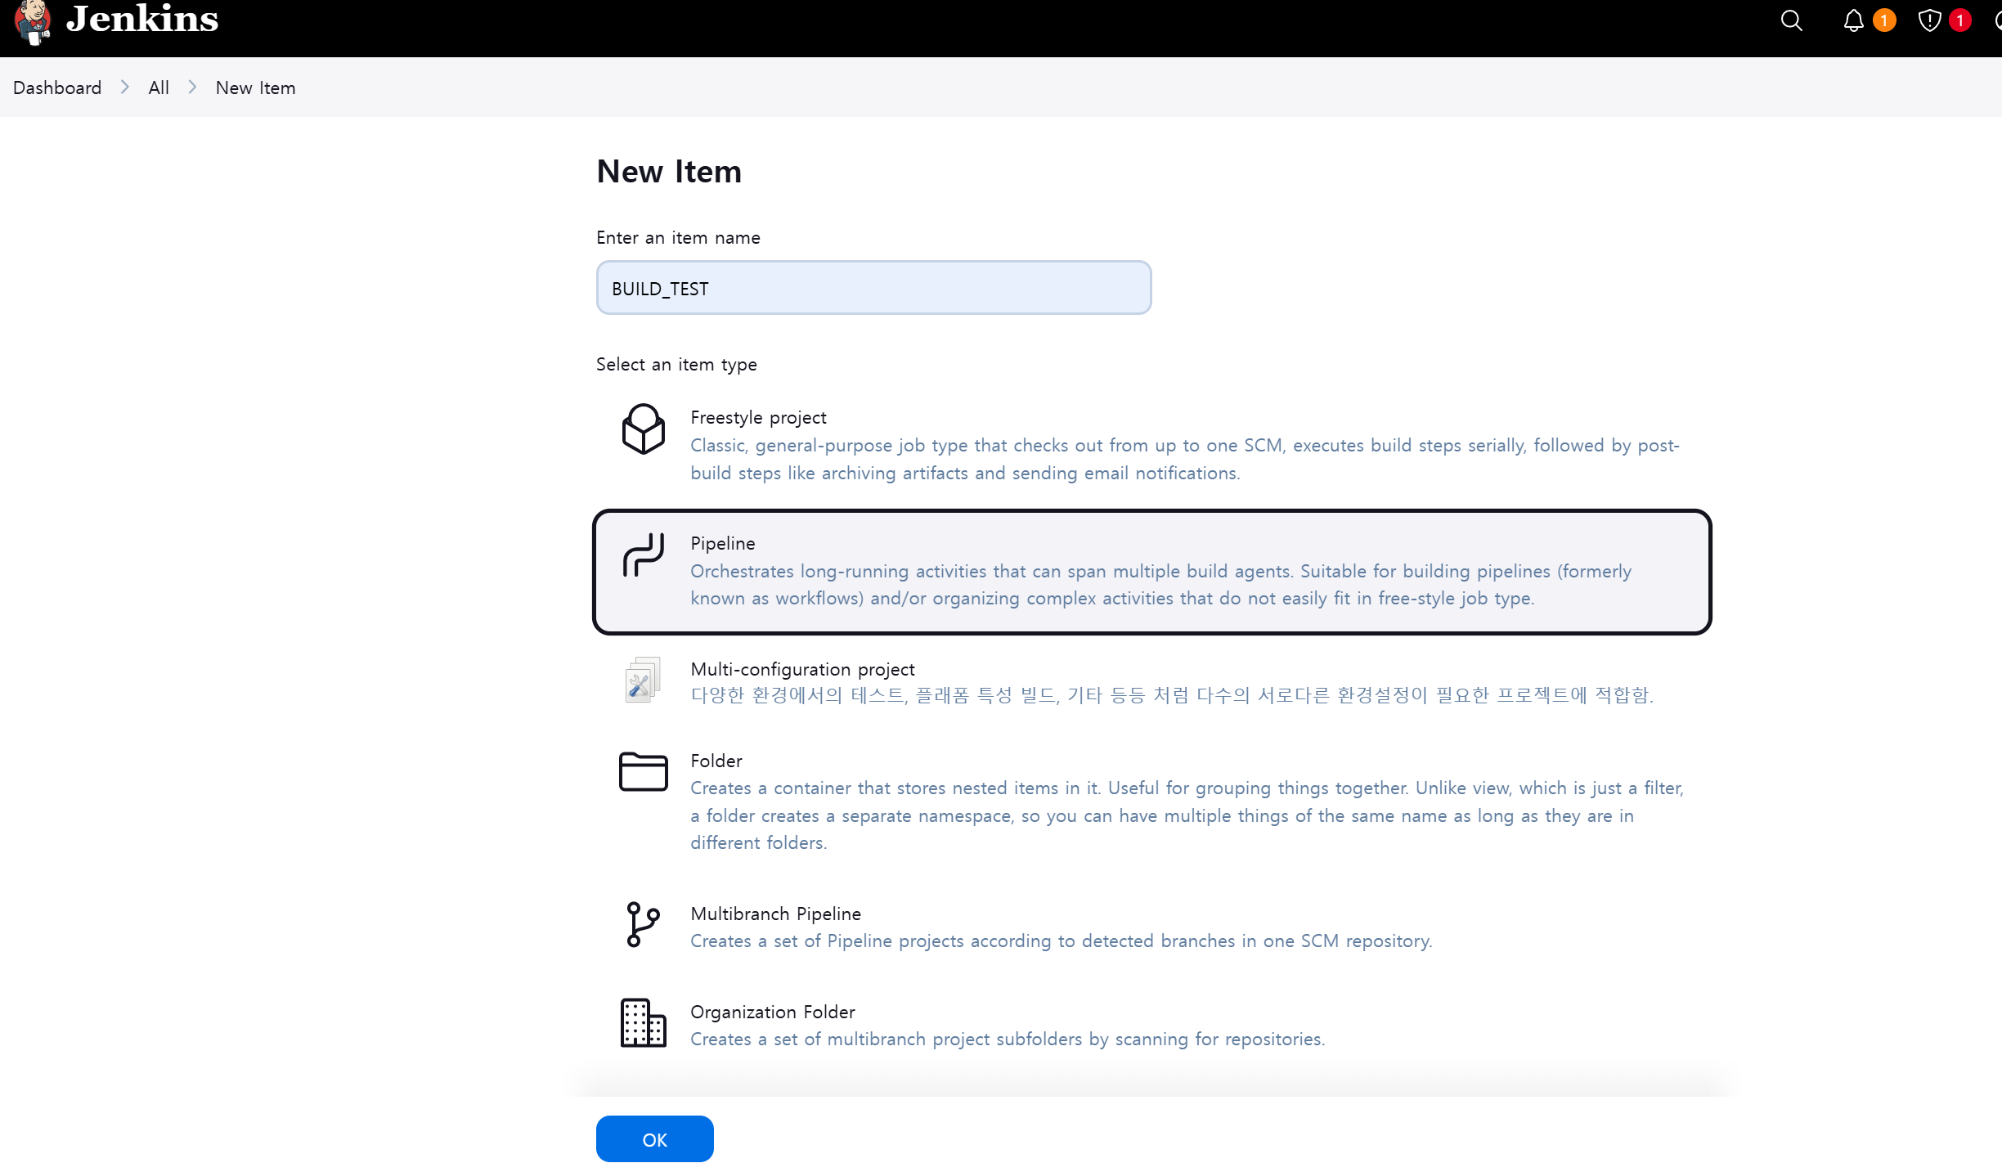Click the Multi-configuration project icon
The width and height of the screenshot is (2002, 1172).
[x=643, y=680]
